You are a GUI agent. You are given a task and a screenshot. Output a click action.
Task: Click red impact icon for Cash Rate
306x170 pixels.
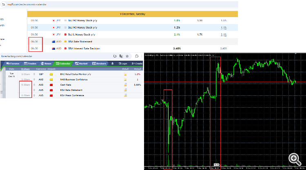(x=51, y=85)
